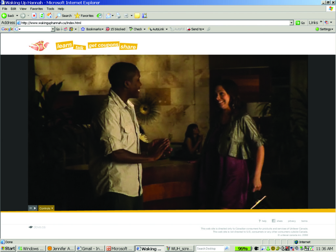The width and height of the screenshot is (336, 252).
Task: Click the 'talk' navigation tab
Action: [x=79, y=47]
